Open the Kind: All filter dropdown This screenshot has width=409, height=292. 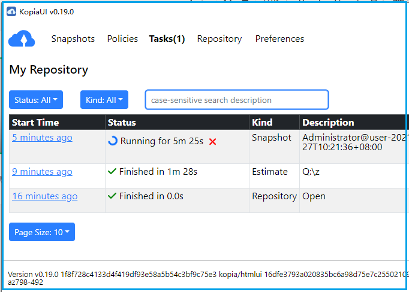tap(104, 100)
